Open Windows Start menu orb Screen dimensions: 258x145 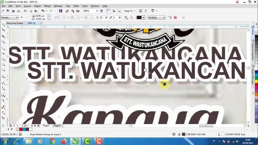(x=5, y=141)
